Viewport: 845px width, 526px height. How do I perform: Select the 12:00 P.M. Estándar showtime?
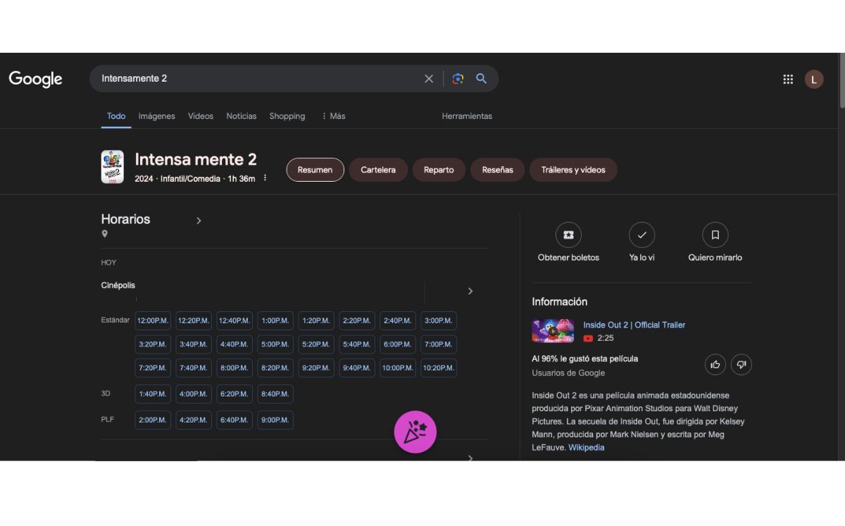coord(153,321)
